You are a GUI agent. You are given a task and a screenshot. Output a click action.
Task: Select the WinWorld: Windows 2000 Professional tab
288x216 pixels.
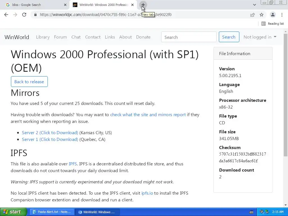(104, 5)
